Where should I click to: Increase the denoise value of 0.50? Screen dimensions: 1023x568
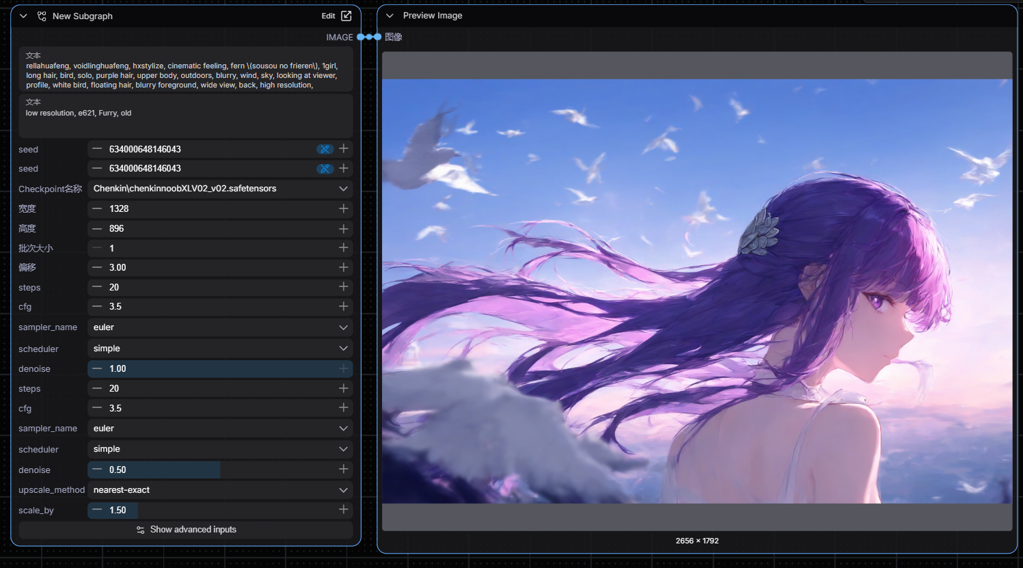(x=344, y=470)
